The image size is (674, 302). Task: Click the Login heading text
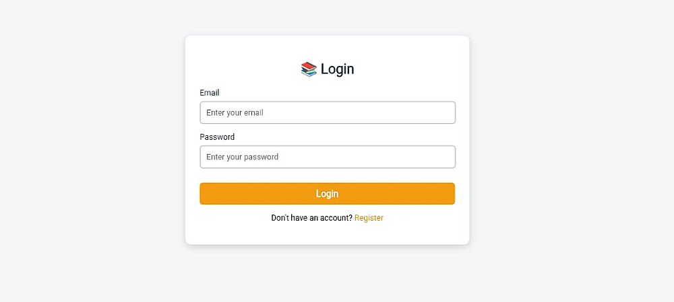pos(337,69)
